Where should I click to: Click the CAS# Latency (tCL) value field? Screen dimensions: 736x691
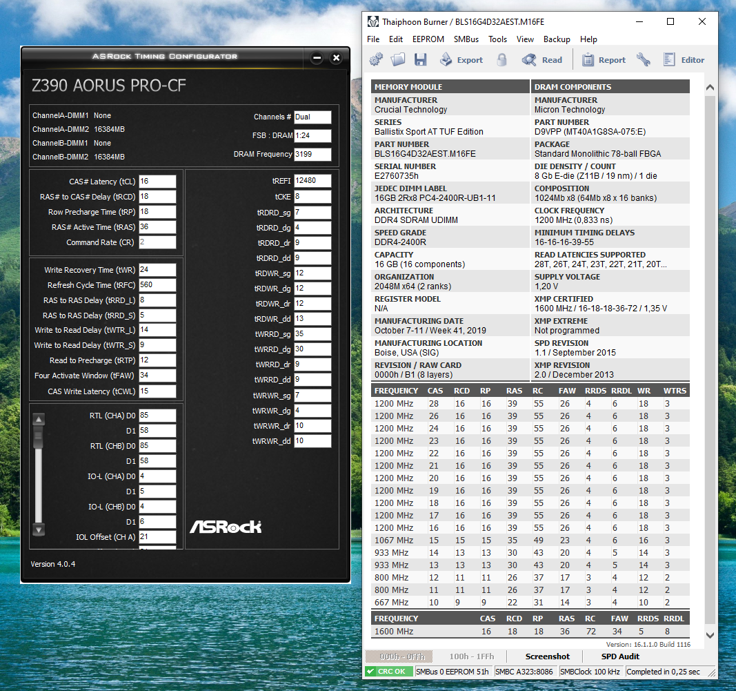[x=157, y=182]
